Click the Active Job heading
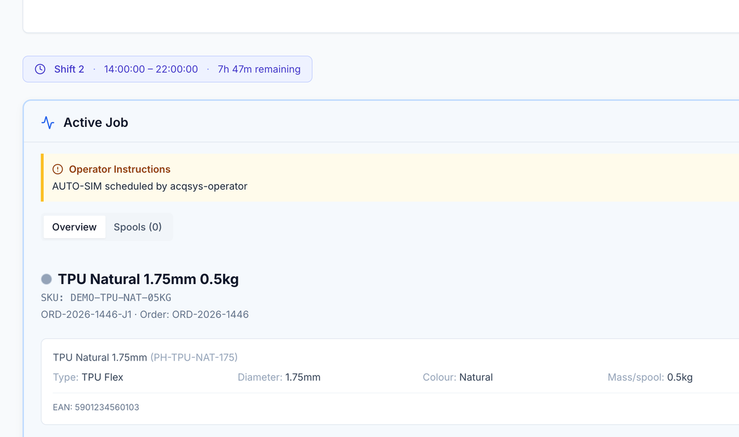739x437 pixels. click(95, 123)
